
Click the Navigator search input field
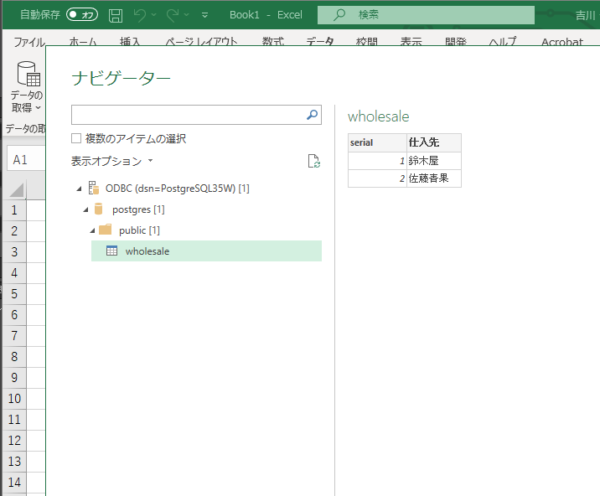point(188,115)
